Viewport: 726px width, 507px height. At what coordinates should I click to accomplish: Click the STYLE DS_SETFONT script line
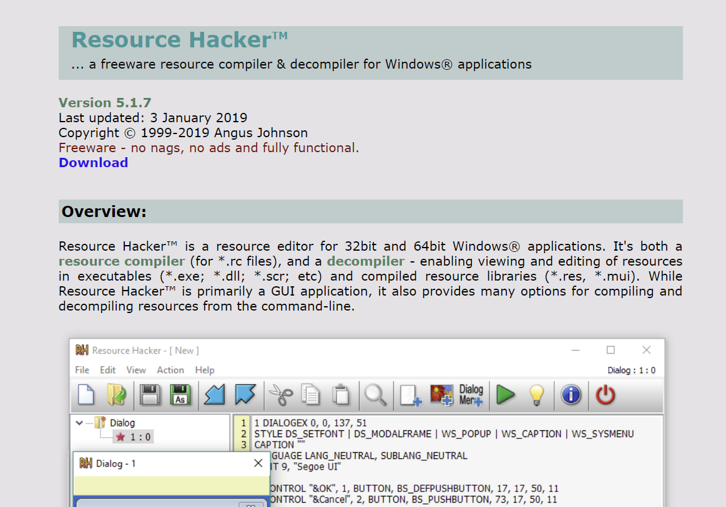(444, 434)
